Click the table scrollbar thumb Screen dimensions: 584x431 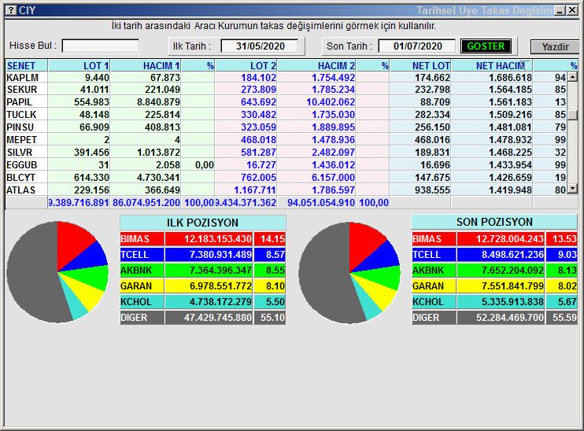[x=572, y=115]
